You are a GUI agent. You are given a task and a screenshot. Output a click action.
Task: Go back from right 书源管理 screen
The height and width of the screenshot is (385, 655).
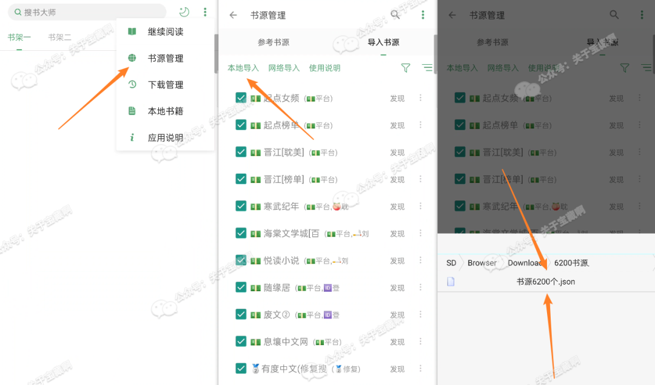point(452,15)
